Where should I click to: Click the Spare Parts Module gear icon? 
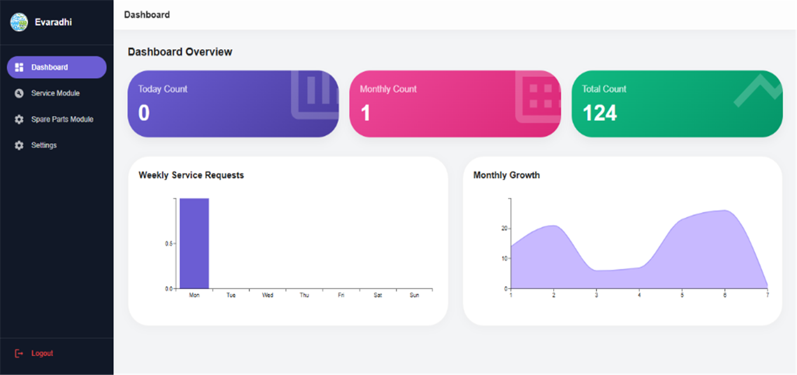(19, 119)
